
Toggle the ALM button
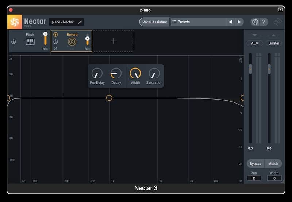255,43
